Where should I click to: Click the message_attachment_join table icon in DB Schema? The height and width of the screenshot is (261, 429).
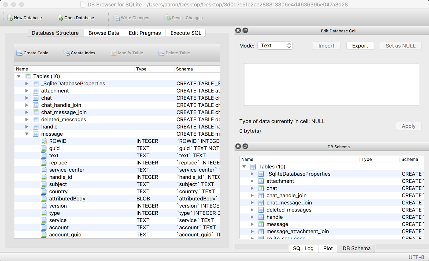261,232
